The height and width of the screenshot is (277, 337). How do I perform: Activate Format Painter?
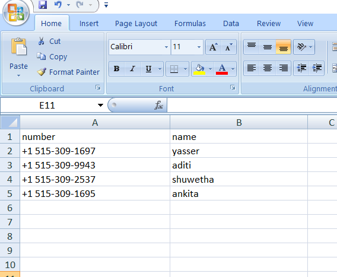click(x=68, y=72)
